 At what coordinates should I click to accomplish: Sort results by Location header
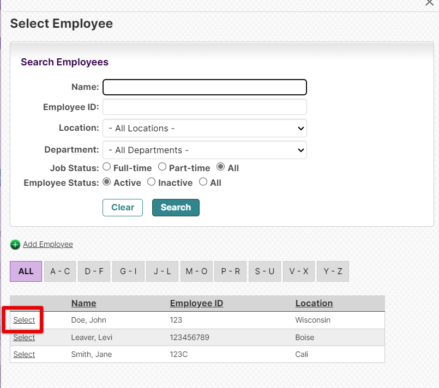pos(314,303)
